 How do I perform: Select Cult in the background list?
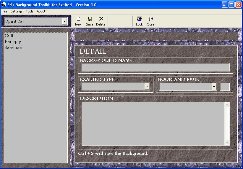point(36,36)
